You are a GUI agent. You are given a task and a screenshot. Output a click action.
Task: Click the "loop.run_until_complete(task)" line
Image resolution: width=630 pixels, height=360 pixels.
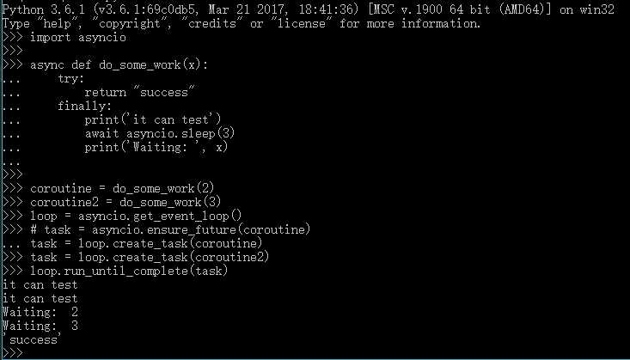[129, 271]
